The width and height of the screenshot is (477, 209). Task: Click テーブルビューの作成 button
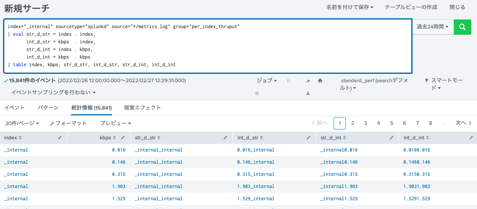click(411, 7)
